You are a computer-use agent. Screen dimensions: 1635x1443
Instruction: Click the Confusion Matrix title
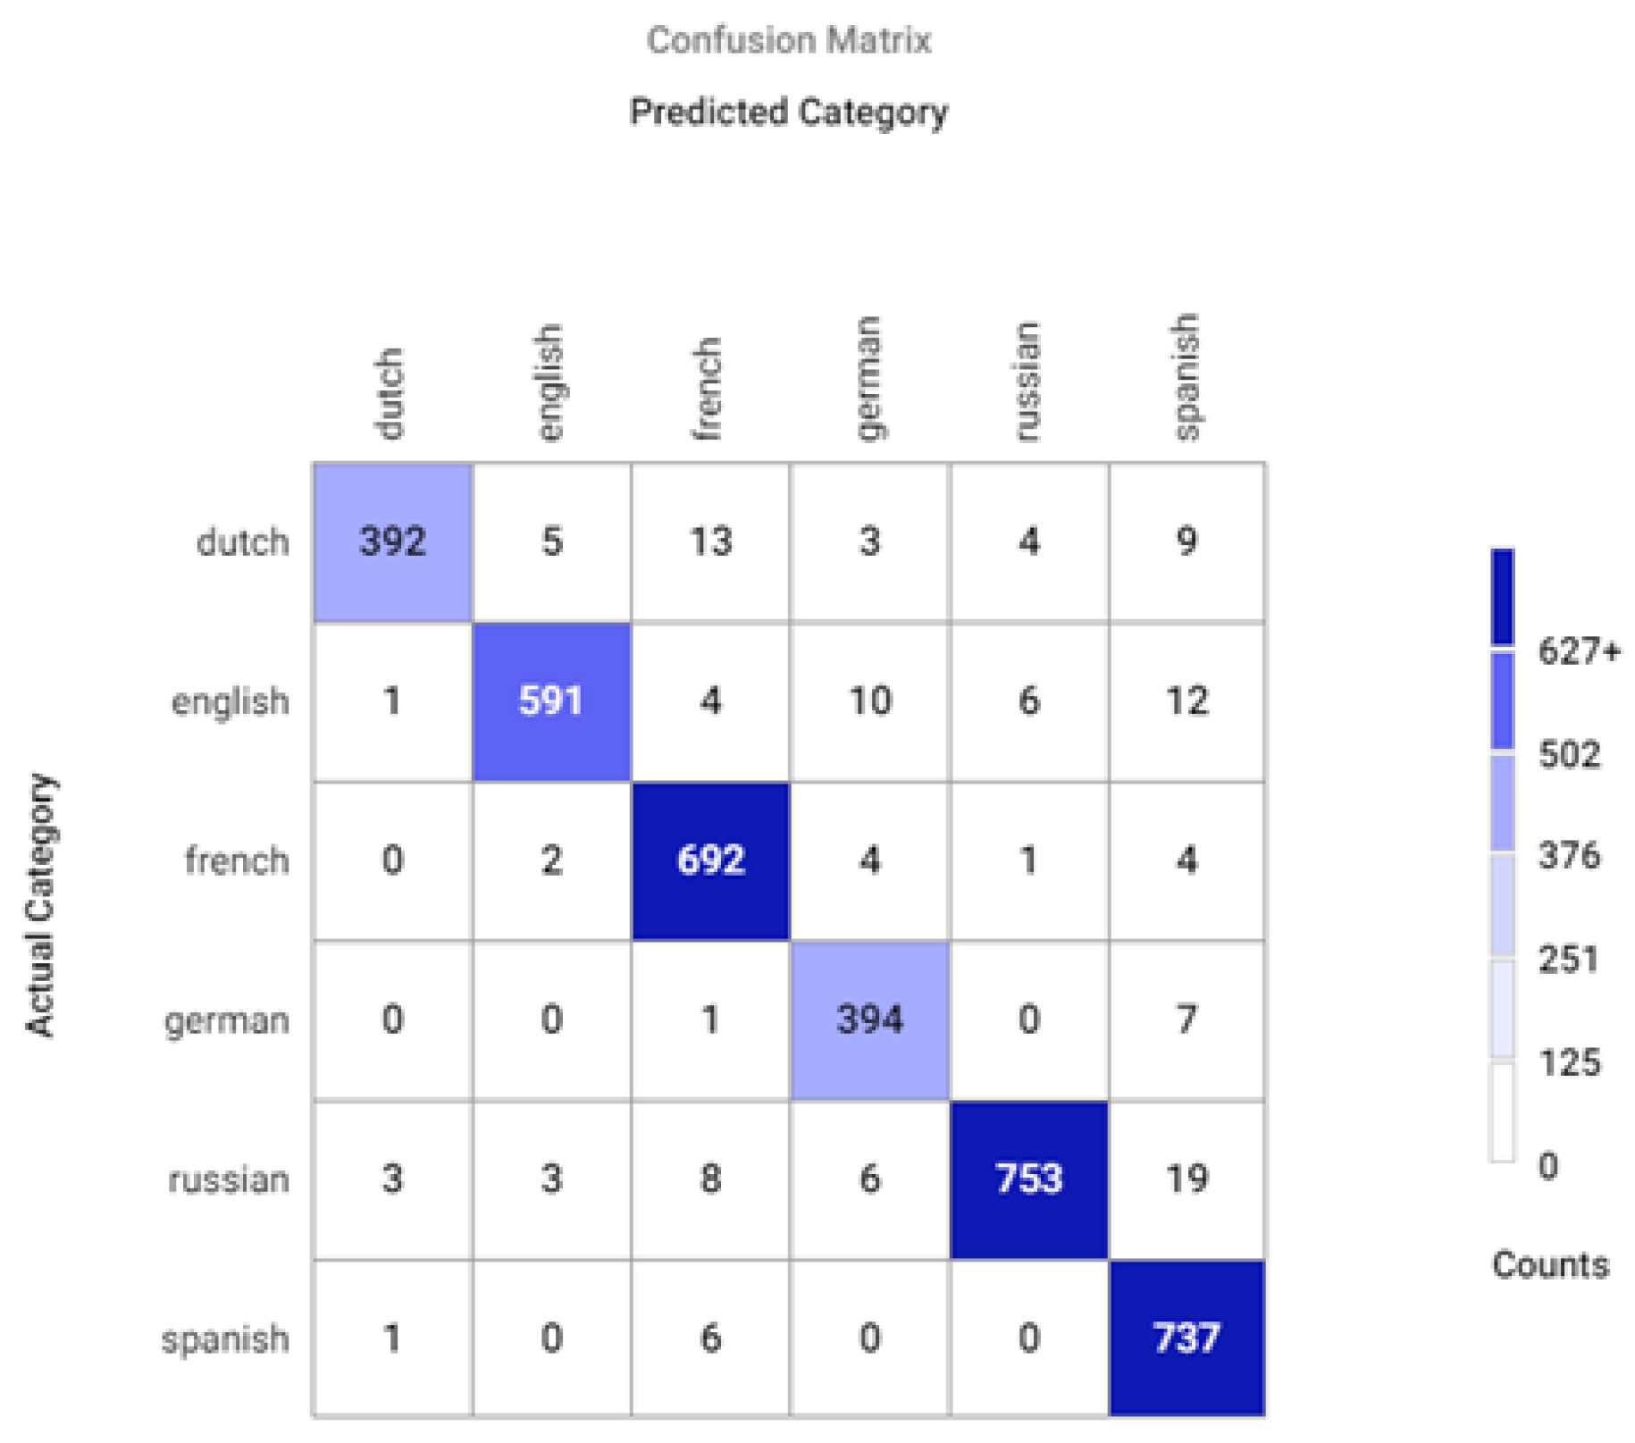[x=789, y=40]
